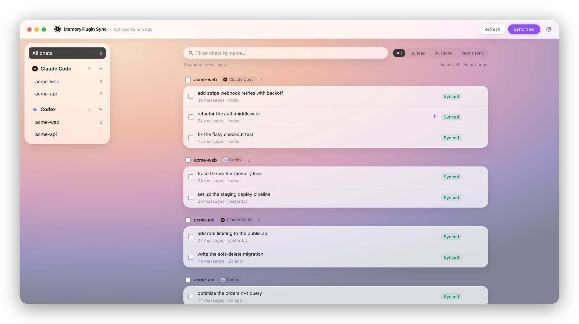Switch to the Will sync filter tab
Image resolution: width=579 pixels, height=324 pixels.
pos(443,53)
